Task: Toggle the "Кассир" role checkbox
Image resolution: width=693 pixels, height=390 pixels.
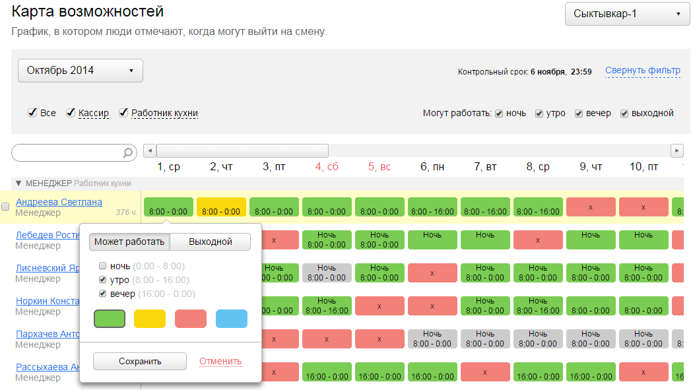Action: pos(71,113)
